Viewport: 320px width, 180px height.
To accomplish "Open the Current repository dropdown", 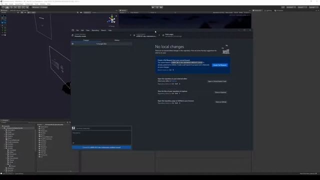I will tap(101, 35).
